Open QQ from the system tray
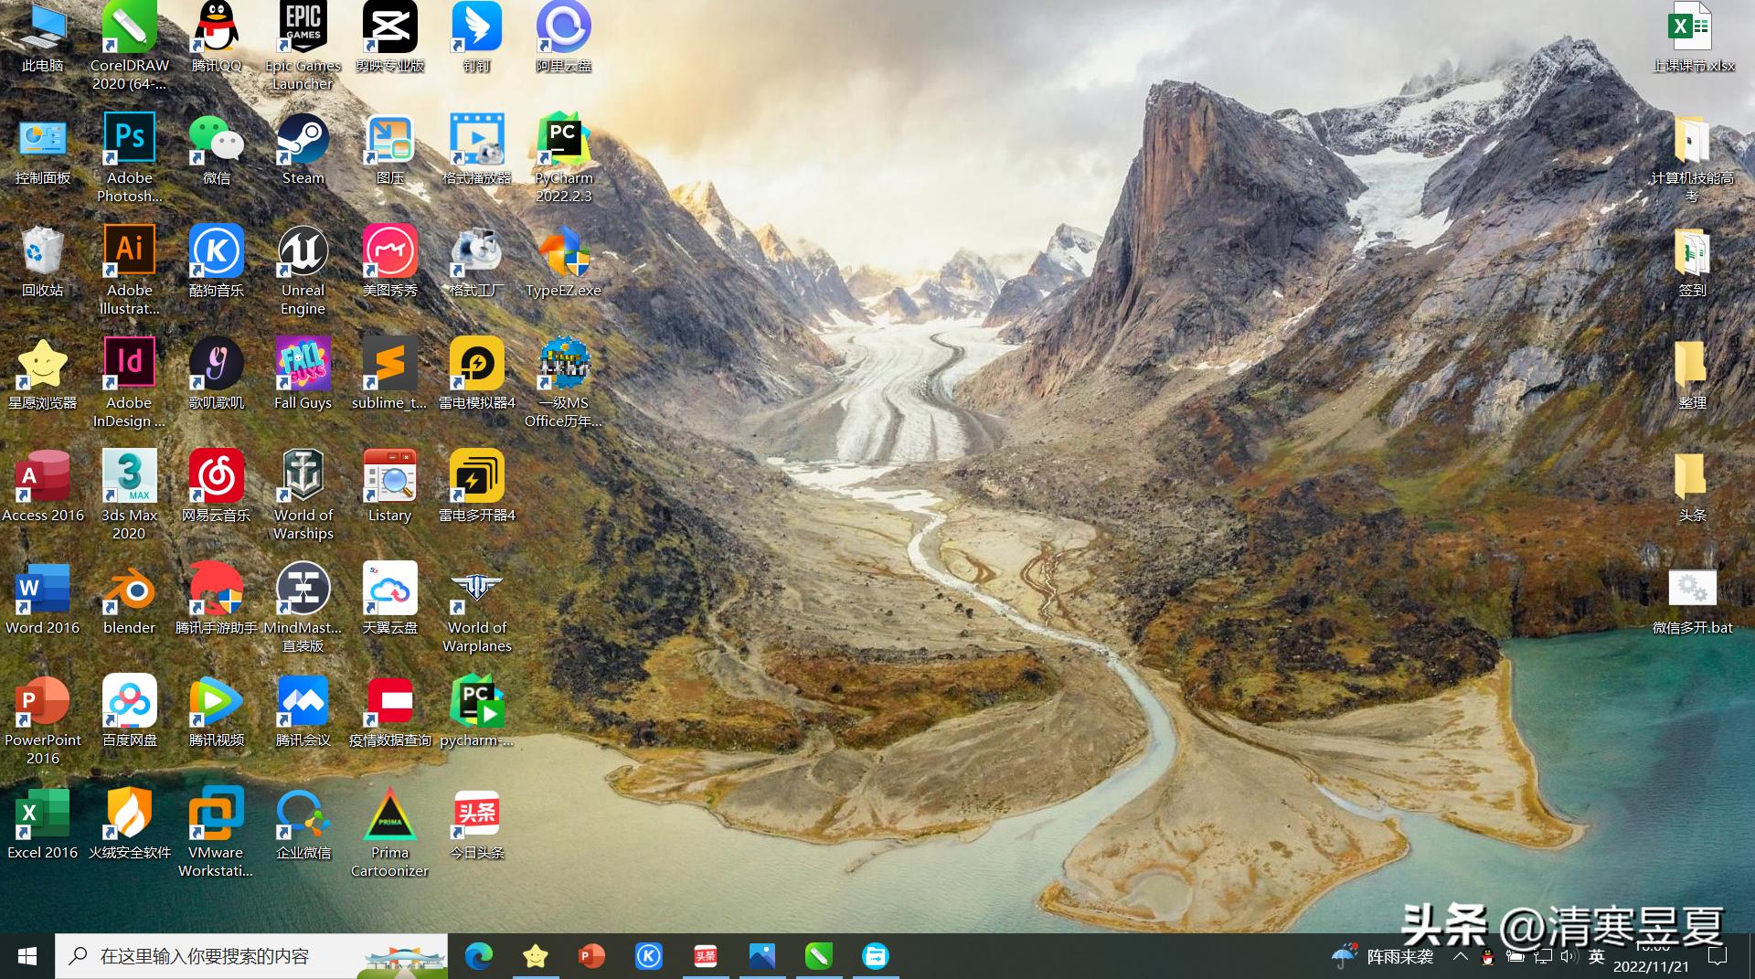 1487,956
